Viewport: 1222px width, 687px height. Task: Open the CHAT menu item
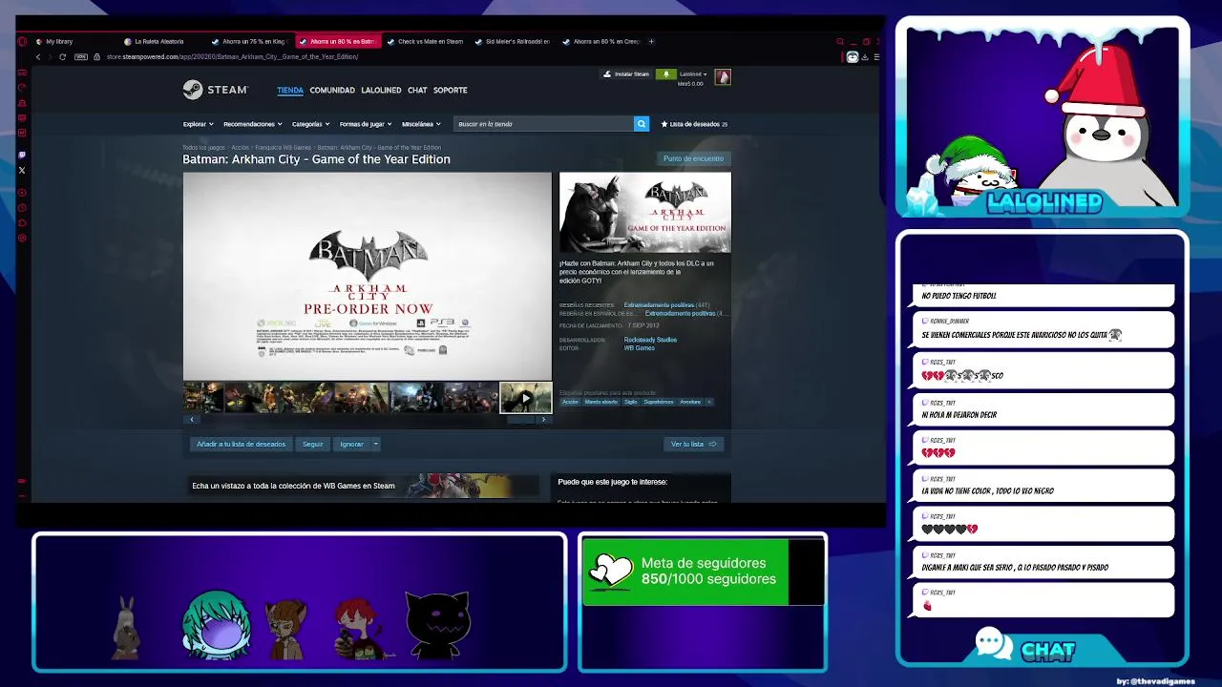pyautogui.click(x=417, y=91)
